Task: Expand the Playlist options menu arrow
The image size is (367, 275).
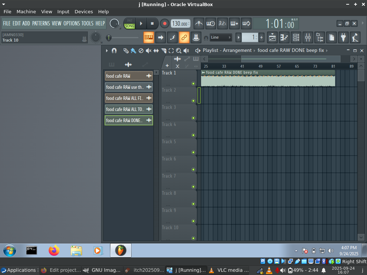Action: click(107, 50)
